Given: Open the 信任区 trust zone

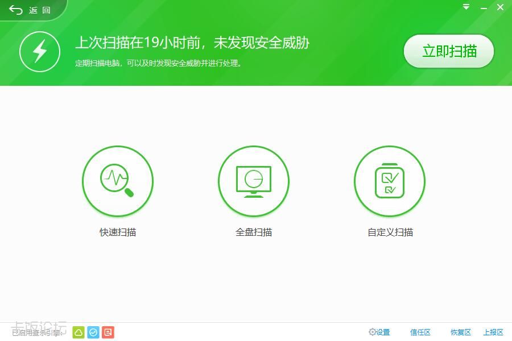Looking at the screenshot, I should (420, 332).
